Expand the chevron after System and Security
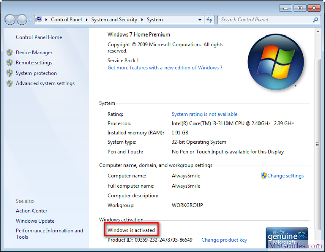Screen dimensions: 325x252 point(142,20)
